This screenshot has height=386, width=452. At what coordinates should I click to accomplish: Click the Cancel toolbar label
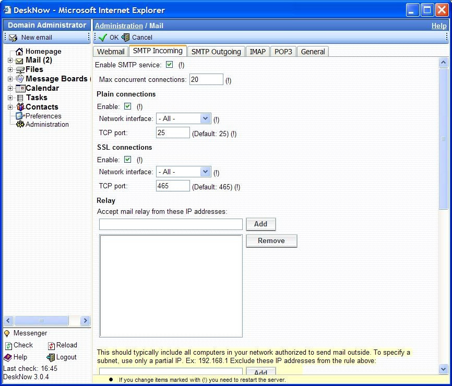(x=142, y=38)
